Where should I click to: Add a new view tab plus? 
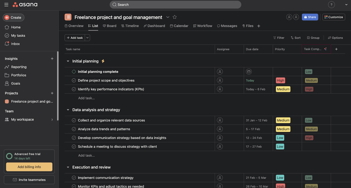pos(259,26)
